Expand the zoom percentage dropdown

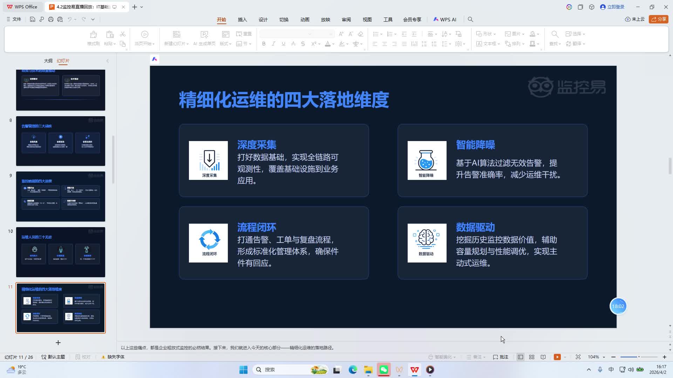[604, 357]
